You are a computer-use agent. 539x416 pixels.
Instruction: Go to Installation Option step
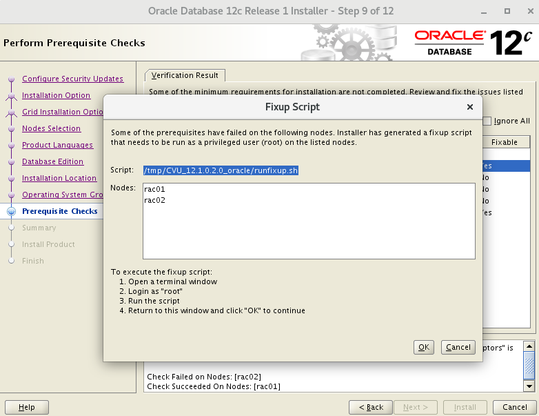56,95
